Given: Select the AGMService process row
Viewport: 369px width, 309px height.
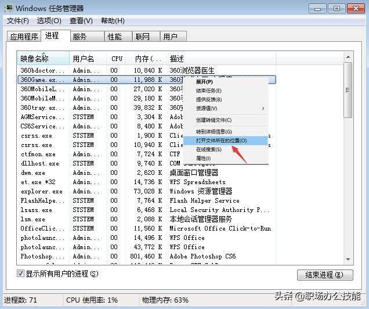Looking at the screenshot, I should [x=147, y=117].
